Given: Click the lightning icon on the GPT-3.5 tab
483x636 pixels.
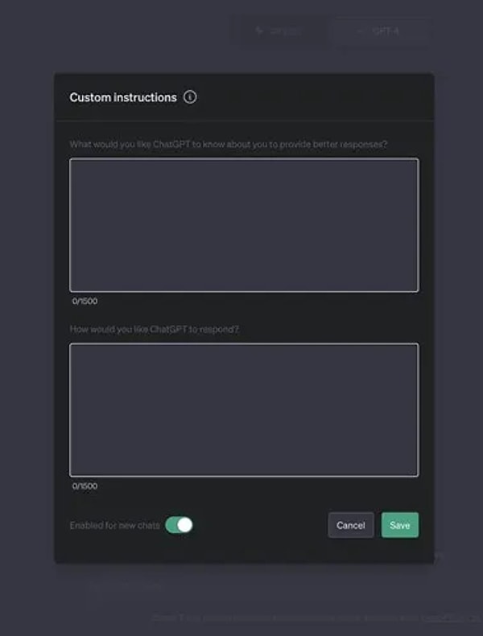Looking at the screenshot, I should (x=259, y=31).
